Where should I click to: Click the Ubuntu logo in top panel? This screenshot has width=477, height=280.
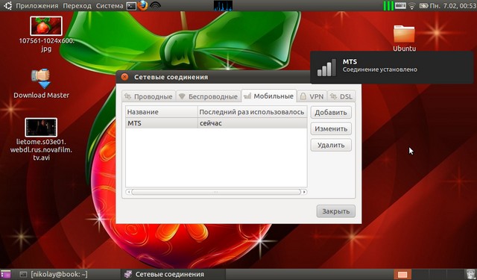click(7, 5)
